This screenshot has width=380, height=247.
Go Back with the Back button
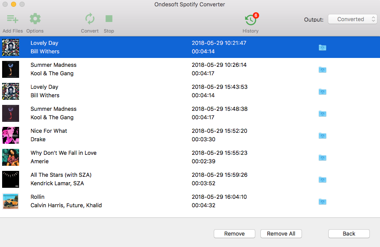click(x=349, y=234)
